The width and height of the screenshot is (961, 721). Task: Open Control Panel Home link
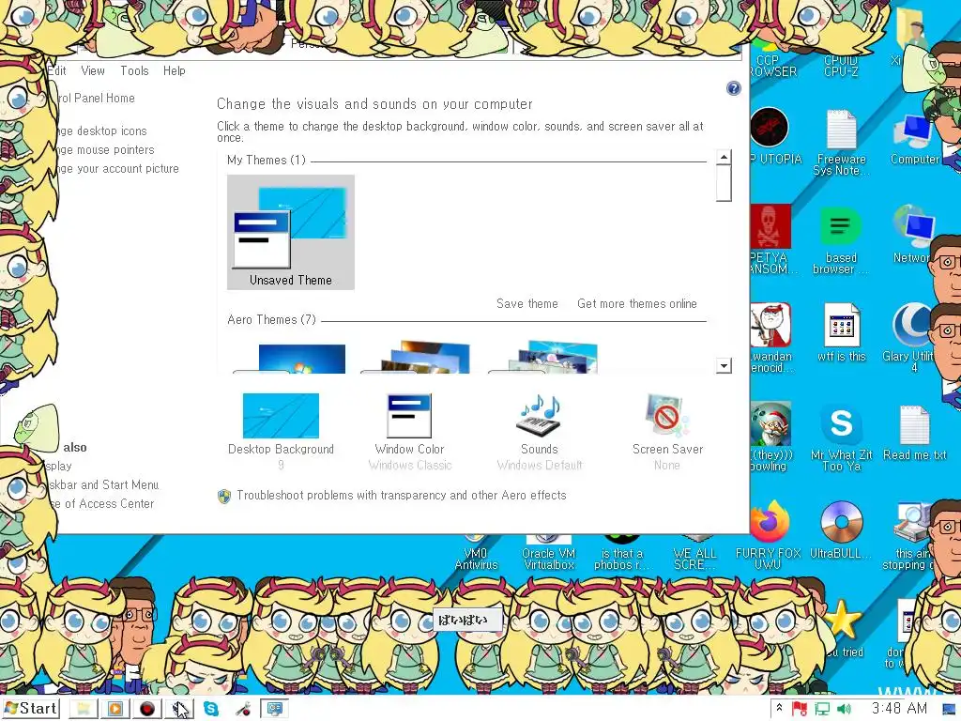[x=95, y=98]
